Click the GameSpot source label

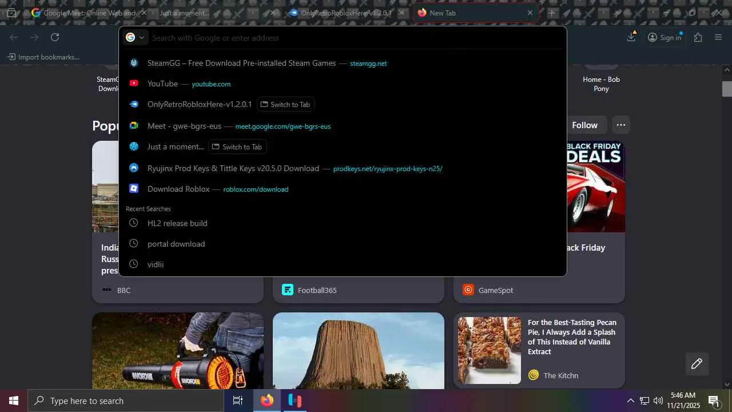point(495,290)
